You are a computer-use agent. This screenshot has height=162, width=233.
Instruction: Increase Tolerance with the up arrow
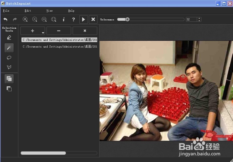(x=199, y=18)
